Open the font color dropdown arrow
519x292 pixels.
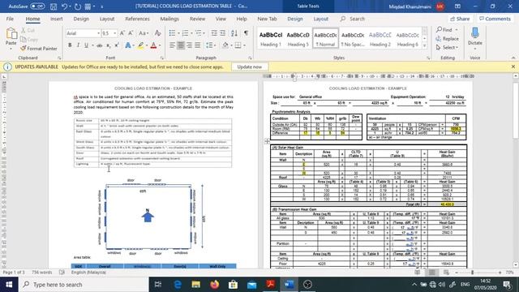click(x=160, y=45)
